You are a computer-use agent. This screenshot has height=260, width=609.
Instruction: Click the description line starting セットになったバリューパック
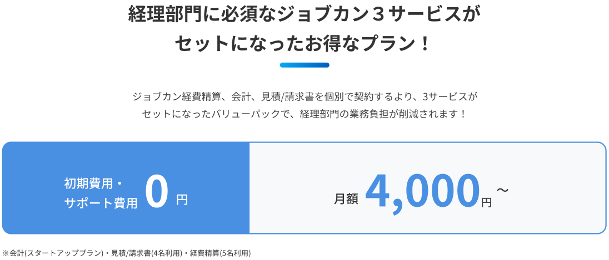(x=304, y=115)
